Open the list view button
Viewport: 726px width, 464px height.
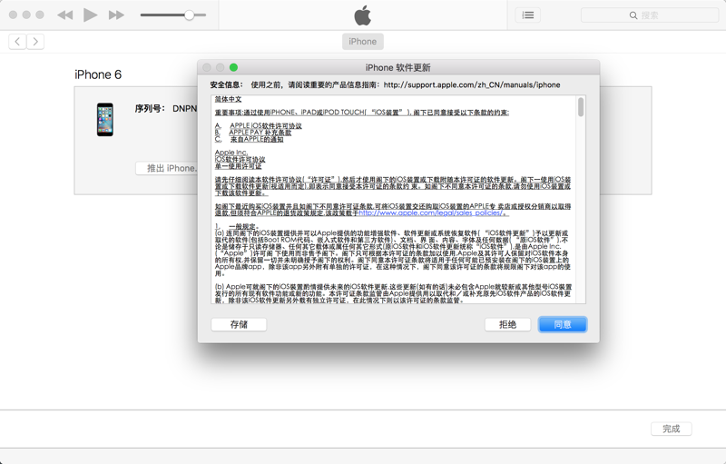coord(528,15)
